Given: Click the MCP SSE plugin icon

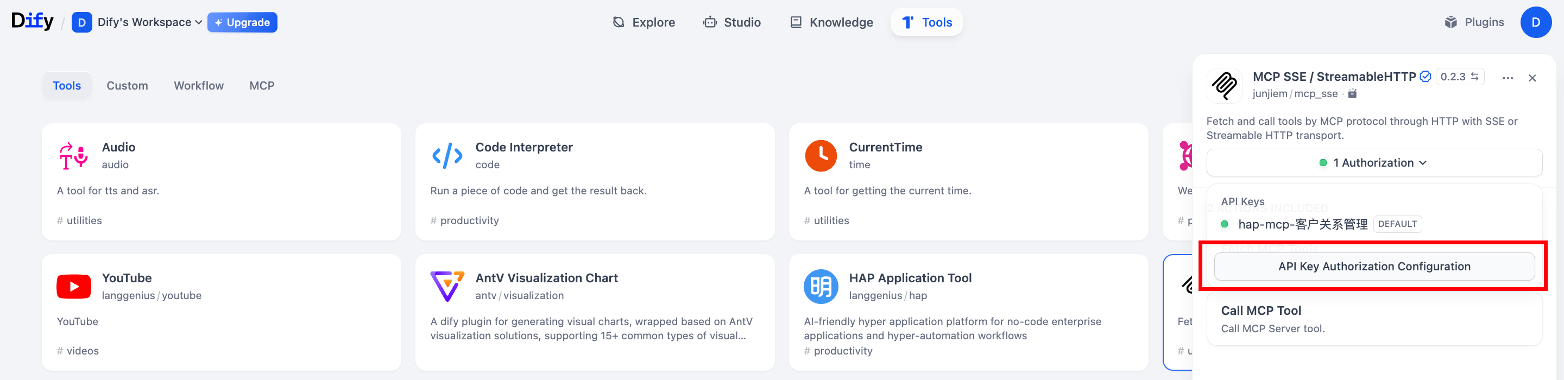Looking at the screenshot, I should pos(1224,85).
